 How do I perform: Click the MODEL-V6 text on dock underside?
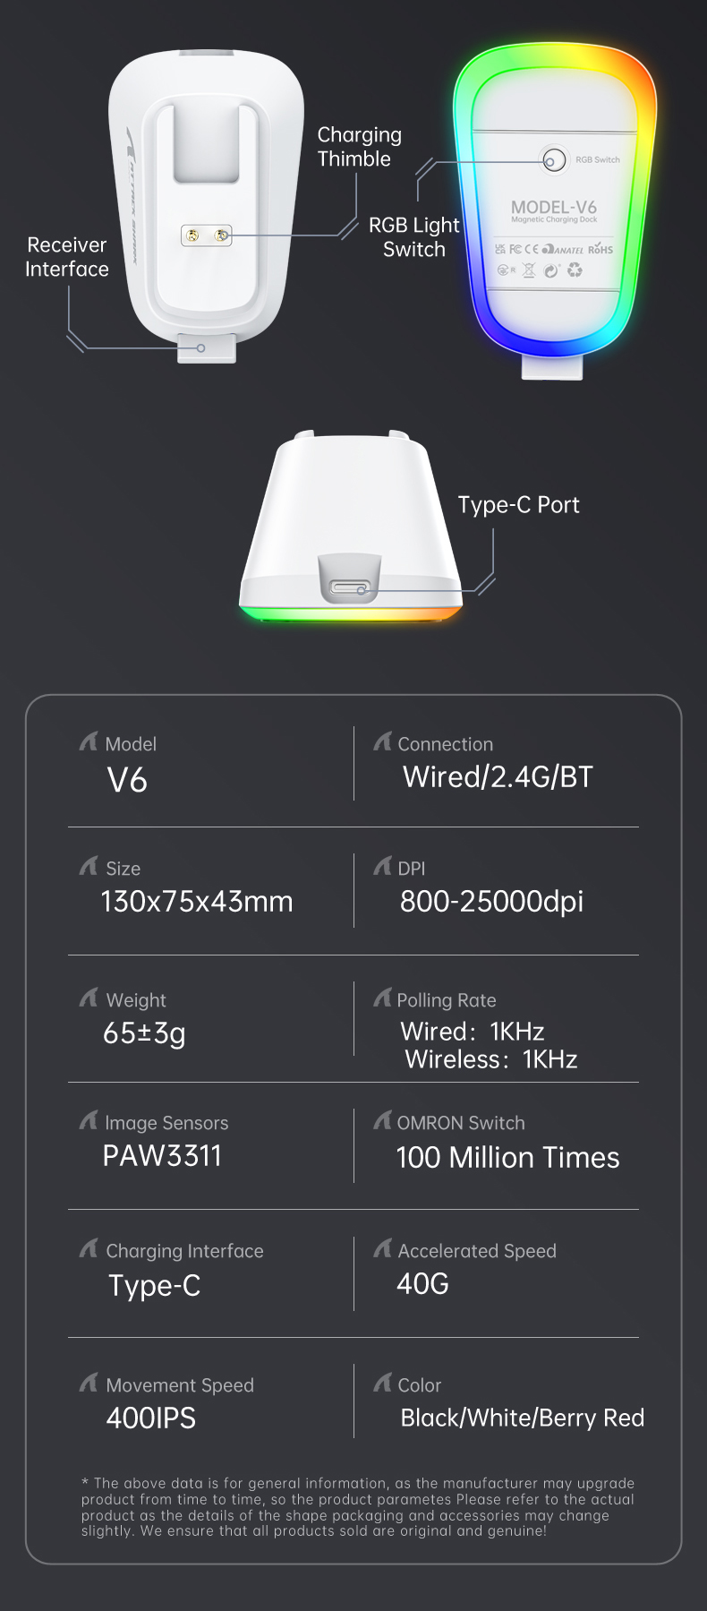coord(554,208)
